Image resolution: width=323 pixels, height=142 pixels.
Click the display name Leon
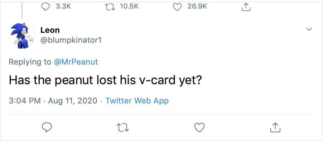pos(50,30)
